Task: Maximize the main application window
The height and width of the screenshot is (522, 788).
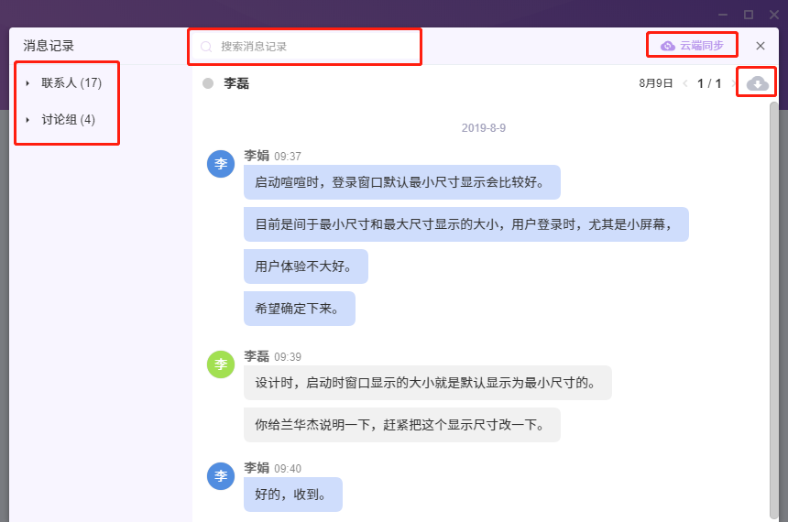Action: (x=749, y=14)
